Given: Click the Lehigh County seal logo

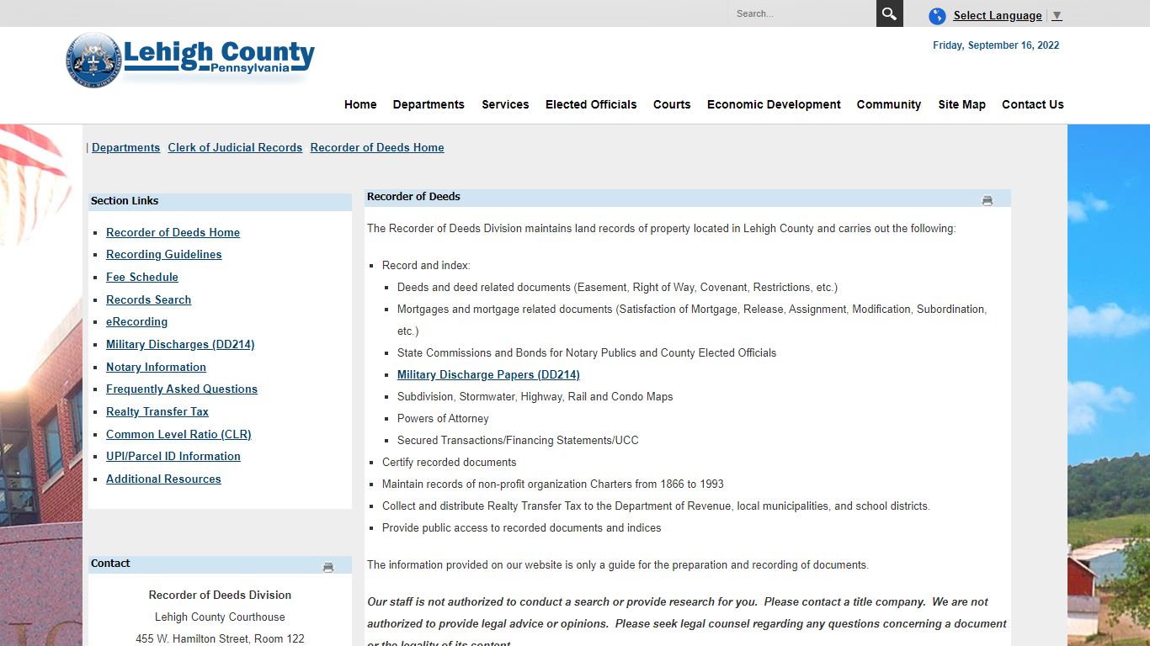Looking at the screenshot, I should tap(94, 60).
